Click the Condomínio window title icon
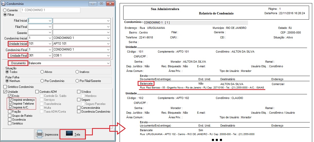 pos(3,4)
